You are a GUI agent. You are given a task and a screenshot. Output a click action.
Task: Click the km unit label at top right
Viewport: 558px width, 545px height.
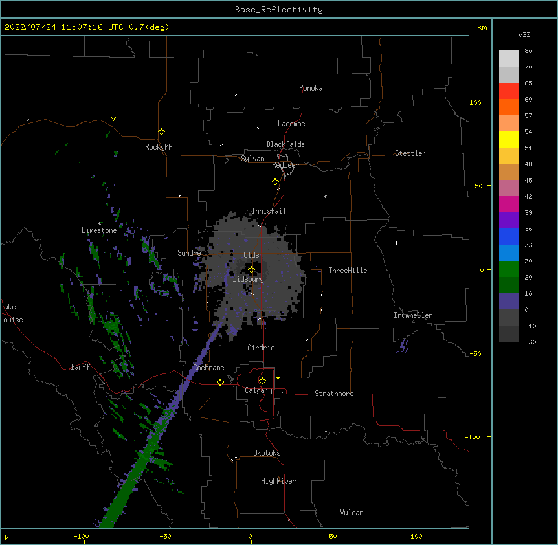(482, 27)
